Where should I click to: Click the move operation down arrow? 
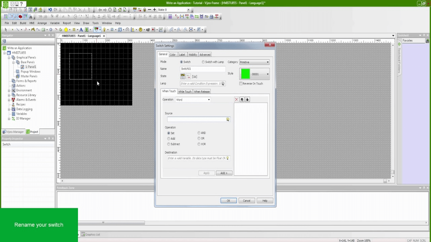point(247,100)
